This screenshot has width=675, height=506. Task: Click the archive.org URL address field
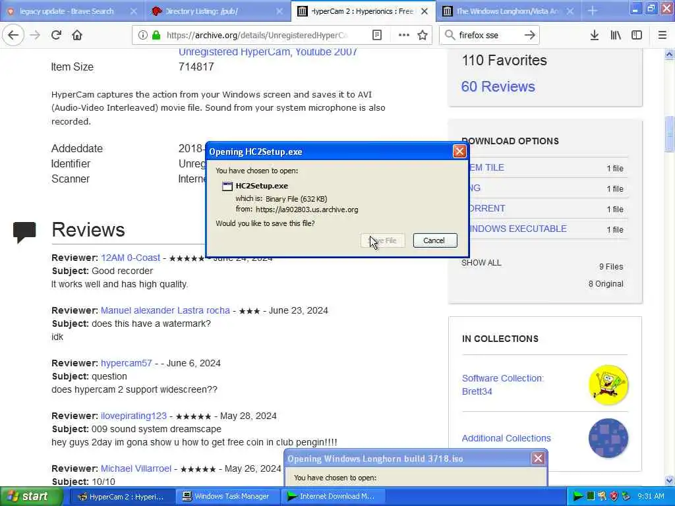tap(258, 35)
